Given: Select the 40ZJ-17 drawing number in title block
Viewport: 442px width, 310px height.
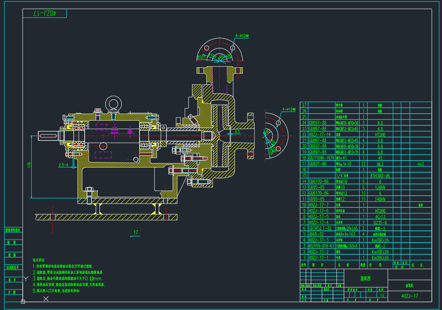Looking at the screenshot, I should click(409, 296).
